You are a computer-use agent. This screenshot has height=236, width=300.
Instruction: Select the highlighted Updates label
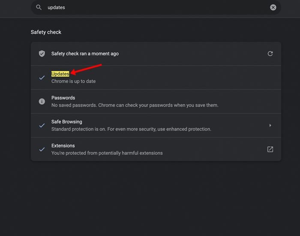pos(60,74)
